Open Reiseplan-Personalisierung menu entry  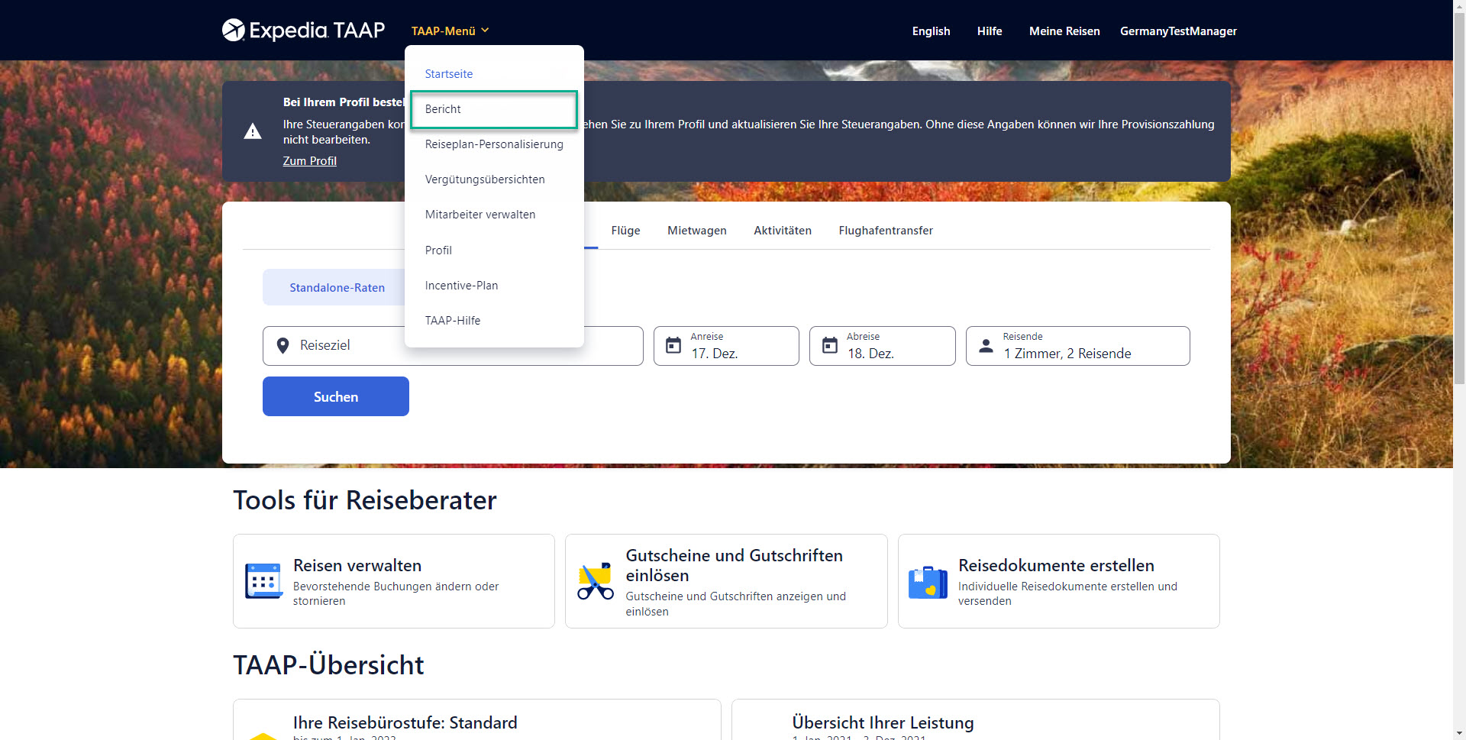pyautogui.click(x=494, y=144)
